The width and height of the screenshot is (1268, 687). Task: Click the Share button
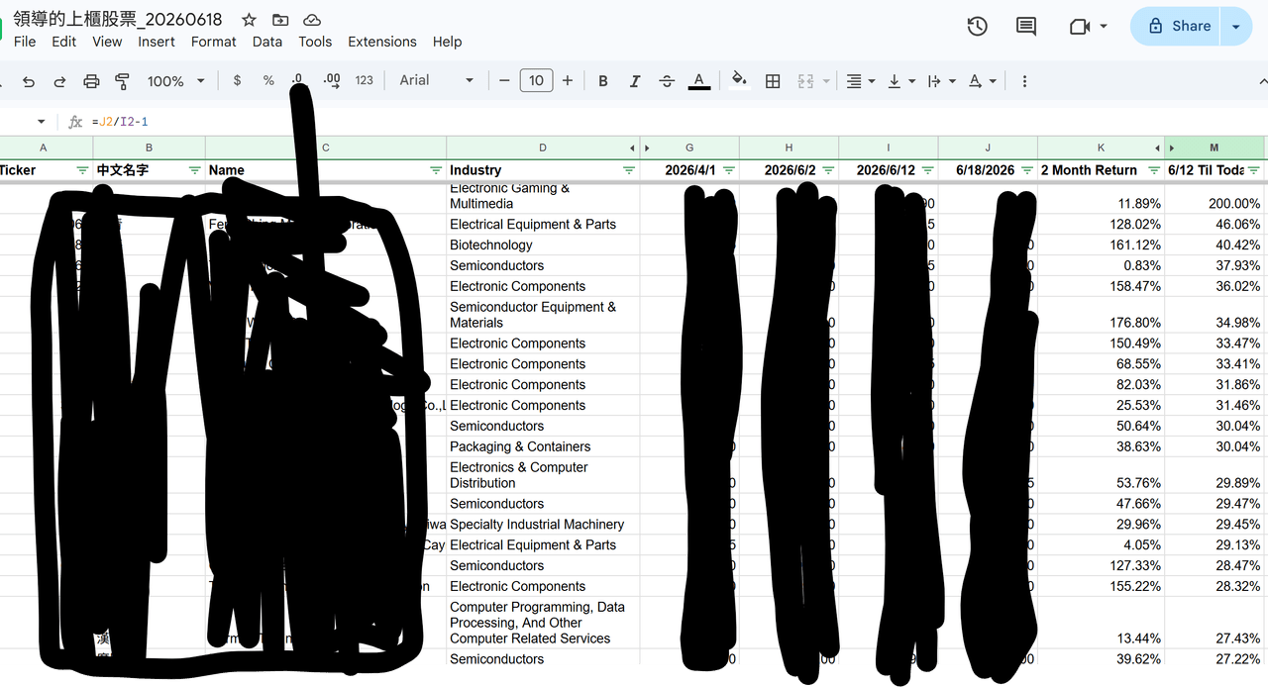(x=1177, y=27)
